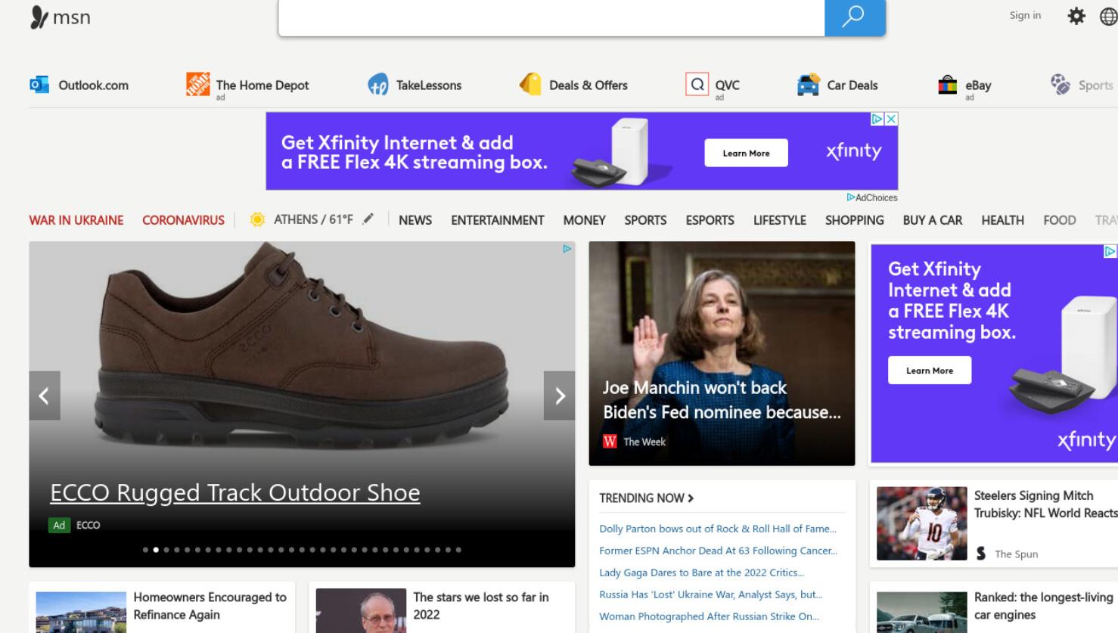Open the BUY A CAR tab

(933, 220)
